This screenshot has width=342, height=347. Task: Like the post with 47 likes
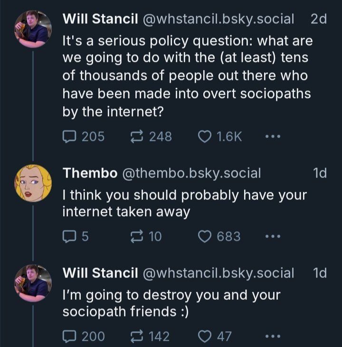205,336
